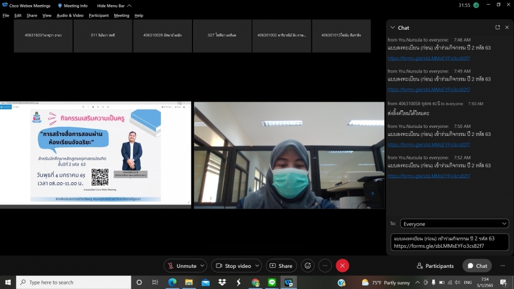Image resolution: width=514 pixels, height=289 pixels.
Task: Open the more options ellipsis button
Action: tap(325, 266)
